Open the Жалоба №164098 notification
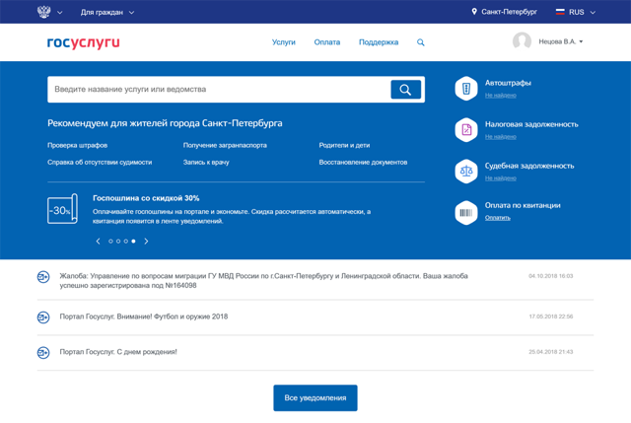Screen dimensions: 631x423 tap(263, 281)
